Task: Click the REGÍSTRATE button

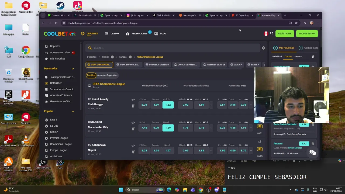Action: (285, 34)
